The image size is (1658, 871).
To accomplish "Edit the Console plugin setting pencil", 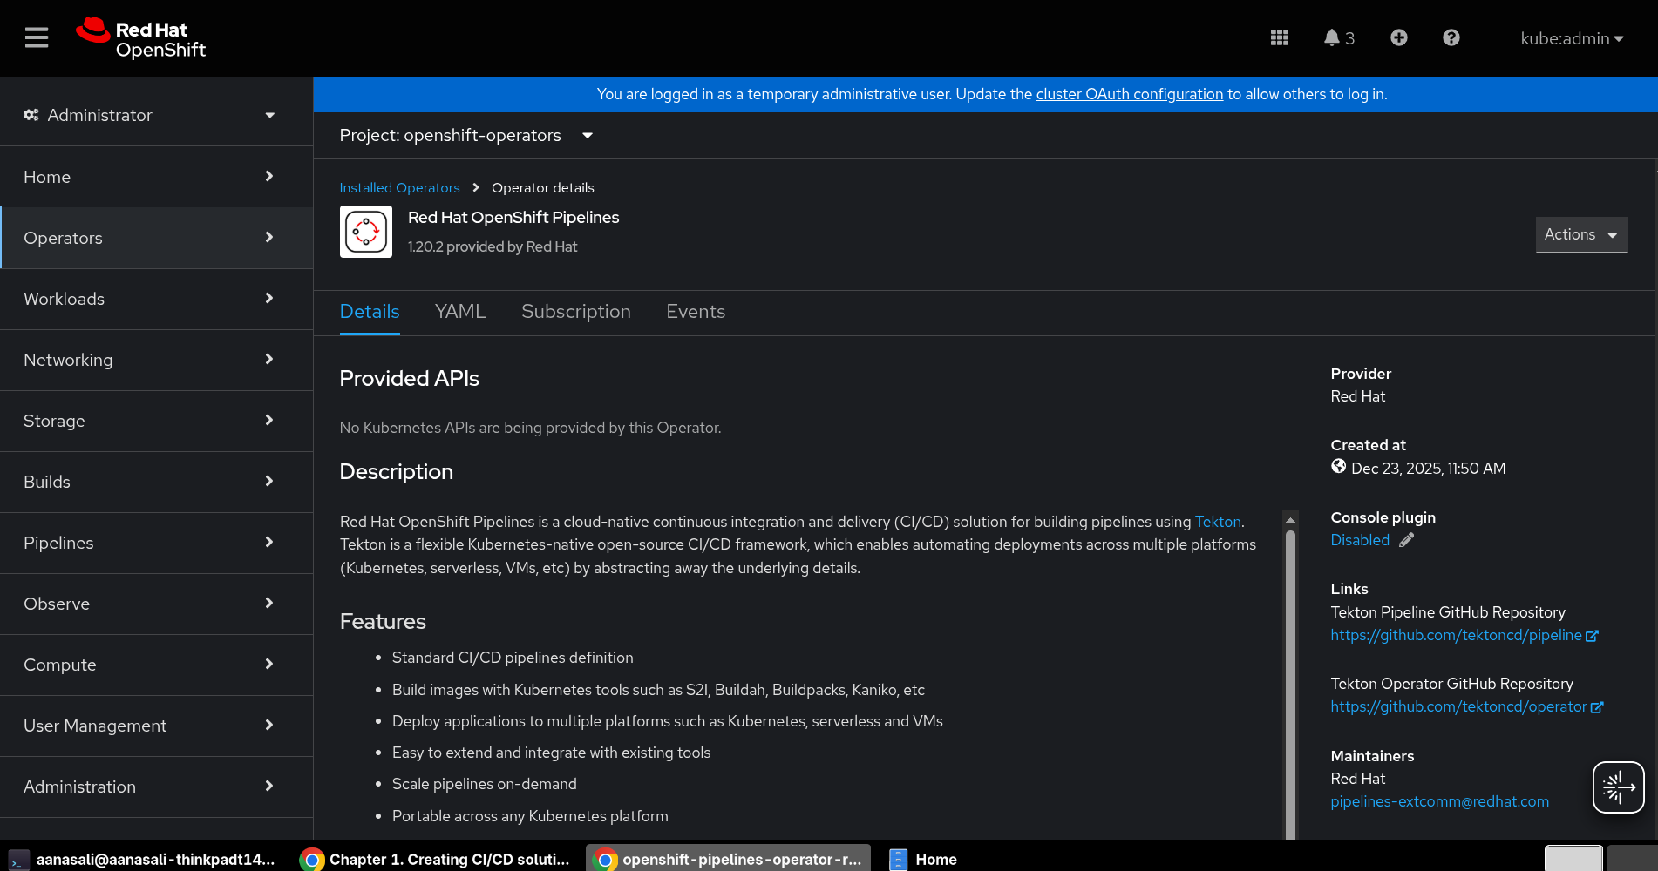I will (x=1407, y=540).
